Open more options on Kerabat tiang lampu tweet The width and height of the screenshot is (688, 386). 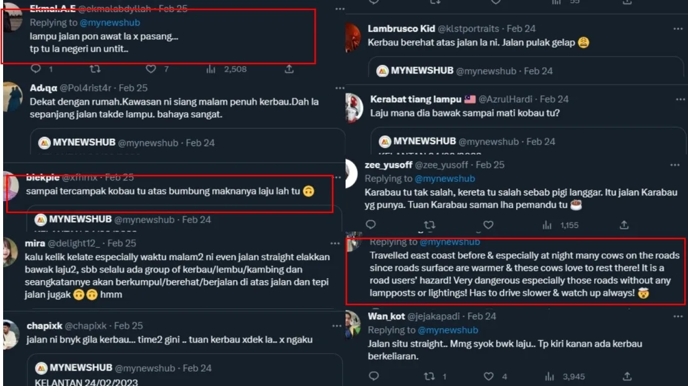pos(677,100)
